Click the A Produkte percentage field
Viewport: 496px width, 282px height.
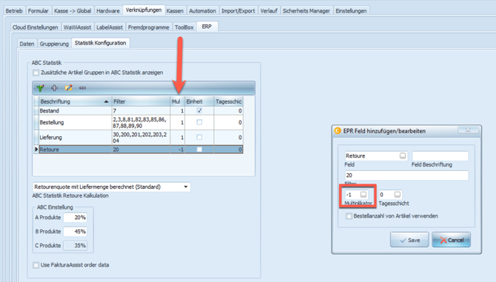[76, 218]
